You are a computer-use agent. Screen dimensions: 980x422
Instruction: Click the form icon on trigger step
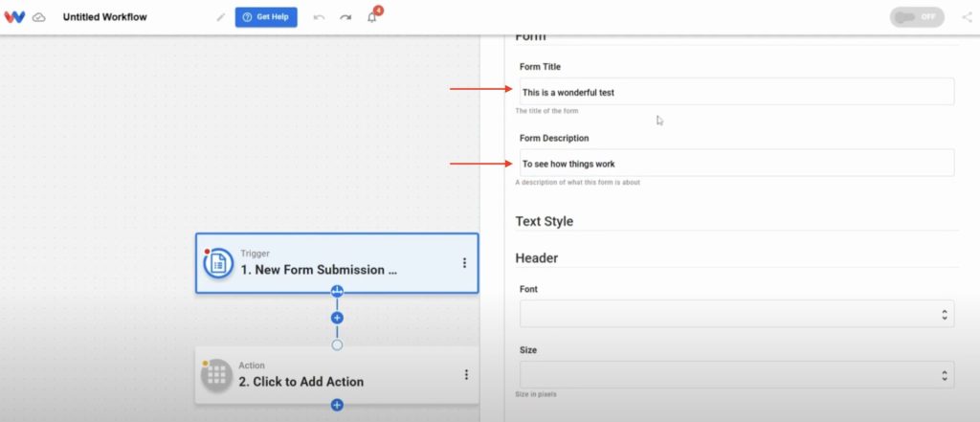(x=218, y=263)
